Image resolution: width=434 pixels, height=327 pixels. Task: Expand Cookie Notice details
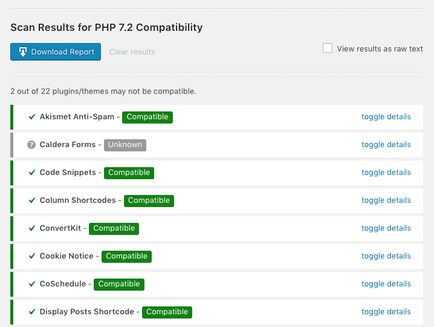386,256
